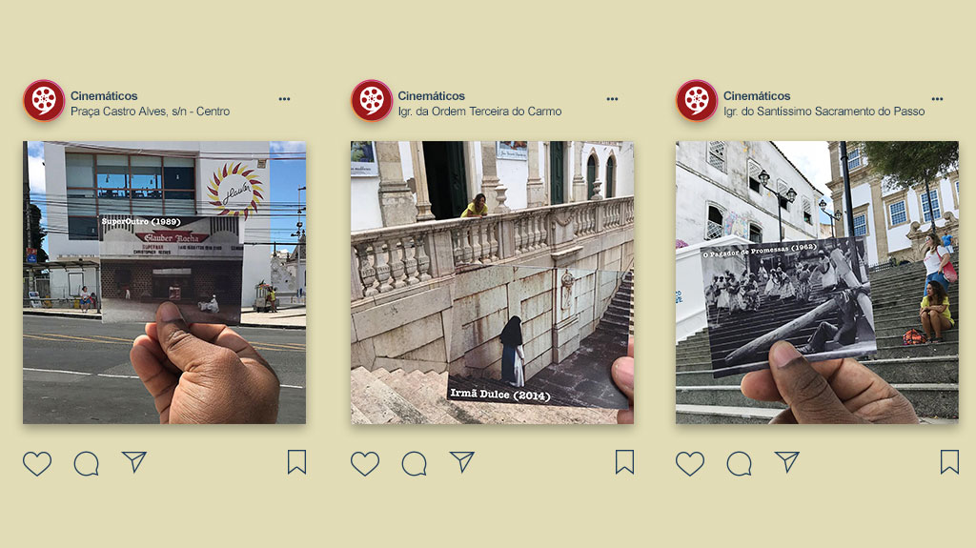Like the Santíssimo Sacramento do Passo post

point(690,464)
